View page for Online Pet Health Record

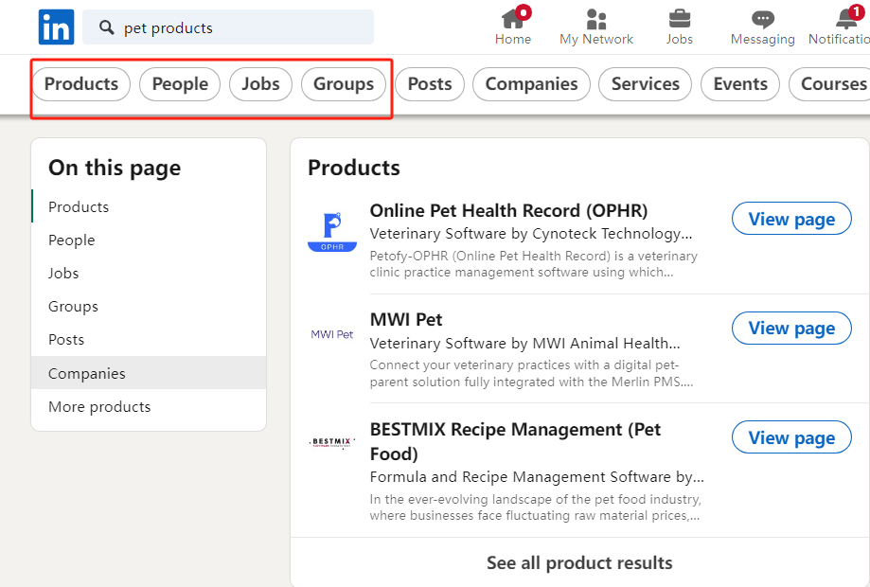click(791, 220)
